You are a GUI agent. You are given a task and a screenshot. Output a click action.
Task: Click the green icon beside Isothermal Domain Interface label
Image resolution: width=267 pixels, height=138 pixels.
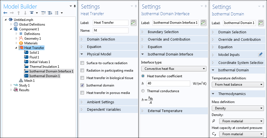click(203, 23)
